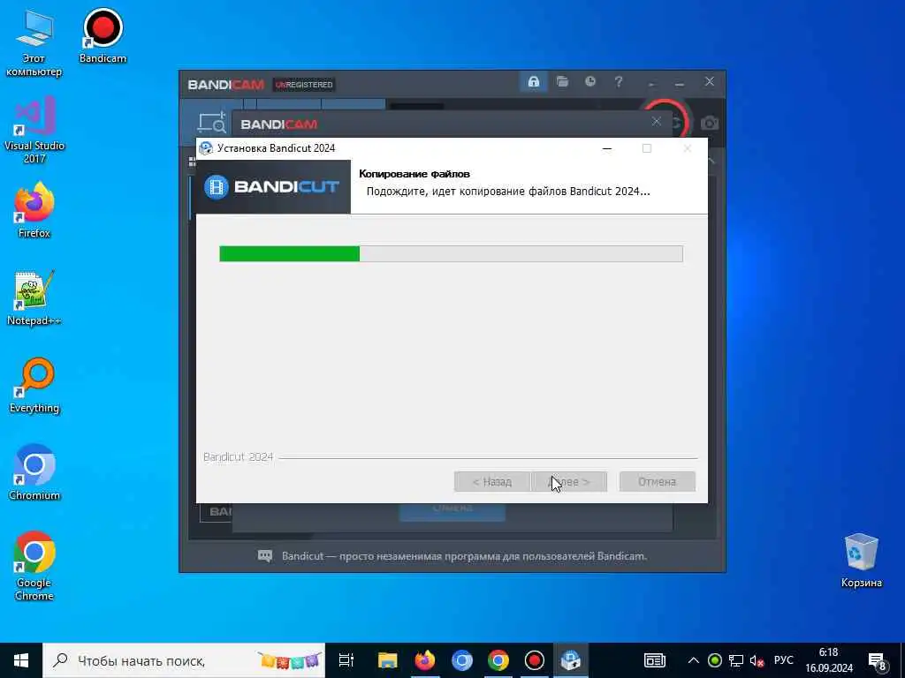Click the red record button in Bandicam
The height and width of the screenshot is (678, 905).
click(x=685, y=118)
